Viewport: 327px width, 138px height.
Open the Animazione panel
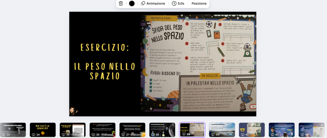153,4
